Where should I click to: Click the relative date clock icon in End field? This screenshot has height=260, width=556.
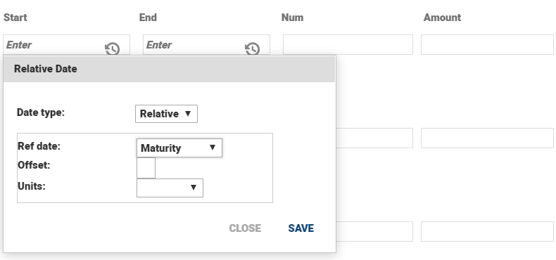(252, 49)
